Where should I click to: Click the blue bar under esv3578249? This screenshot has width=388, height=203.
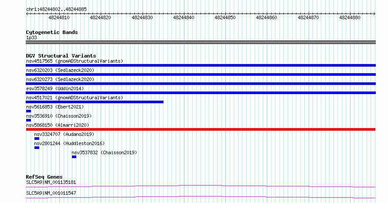pos(201,93)
